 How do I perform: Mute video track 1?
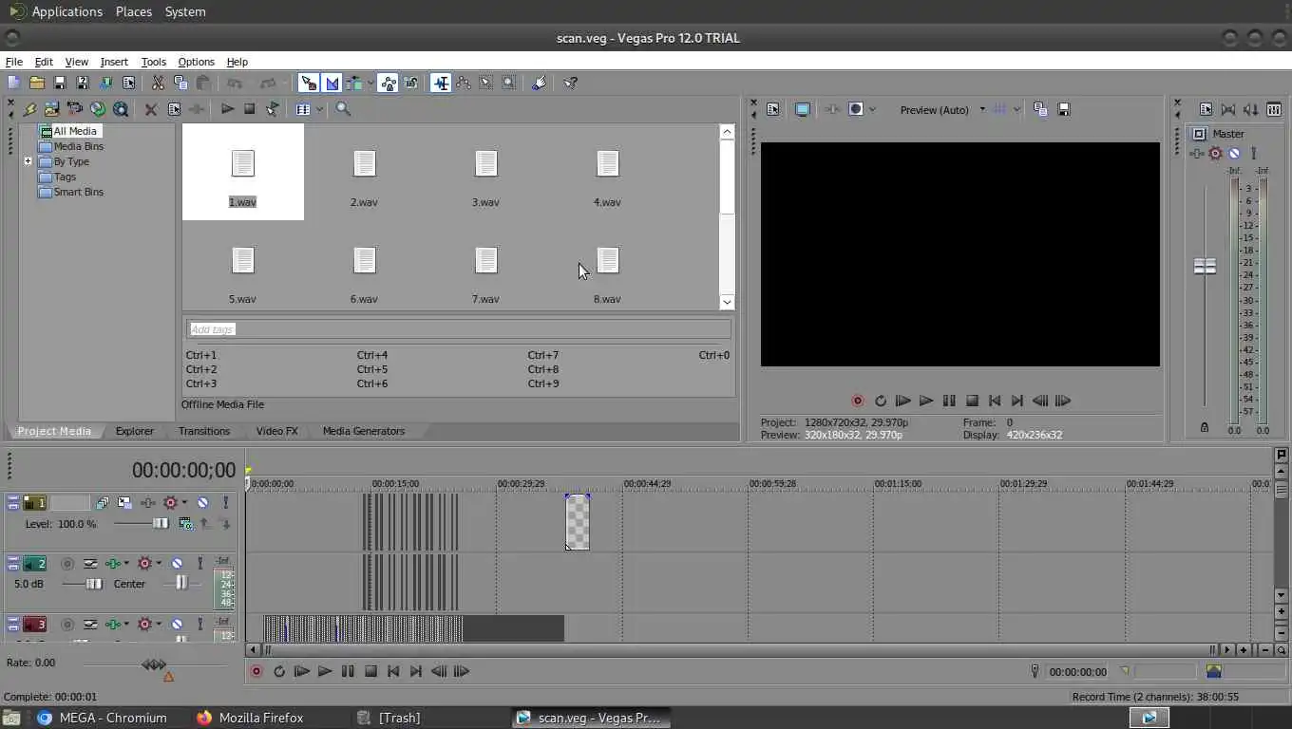point(202,502)
